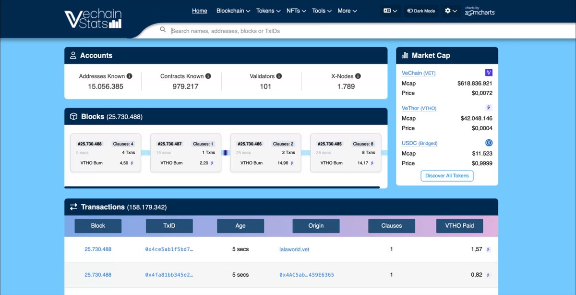This screenshot has width=576, height=295.
Task: Click the Discover All Tokens button
Action: pos(447,176)
